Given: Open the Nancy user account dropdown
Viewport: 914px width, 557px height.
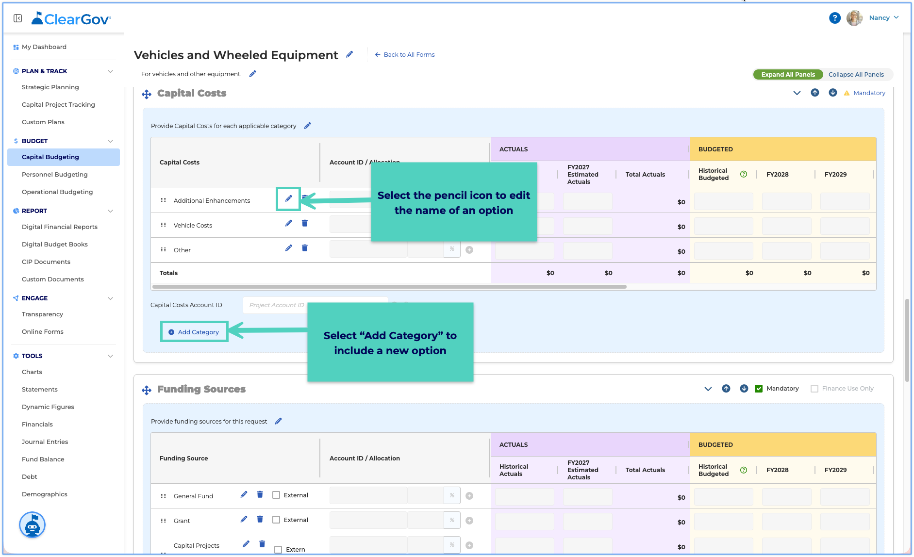Looking at the screenshot, I should 884,18.
